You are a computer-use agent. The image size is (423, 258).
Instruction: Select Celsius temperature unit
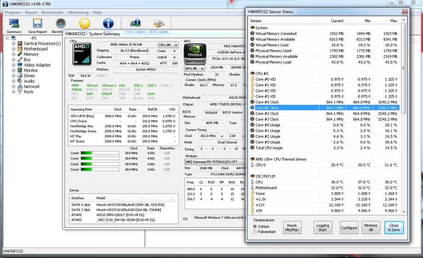(255, 226)
